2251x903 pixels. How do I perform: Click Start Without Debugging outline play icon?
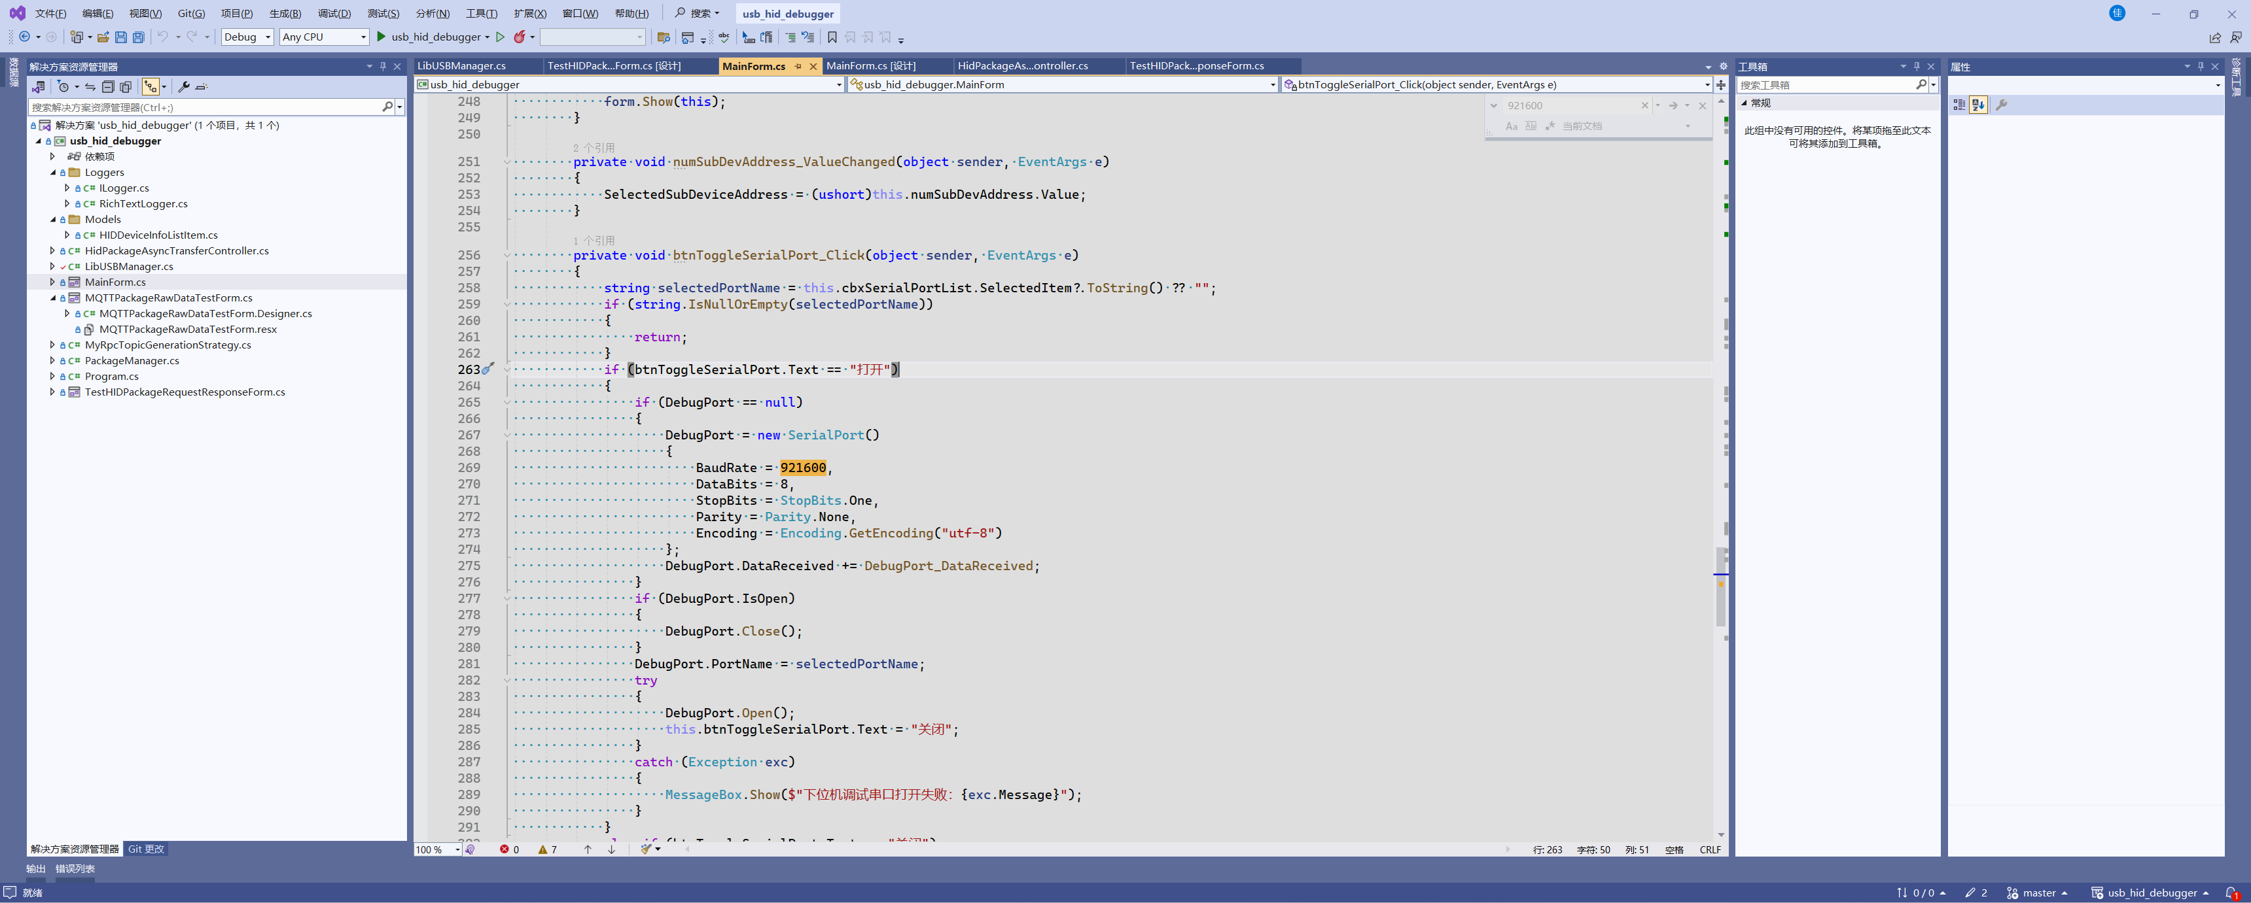tap(500, 37)
